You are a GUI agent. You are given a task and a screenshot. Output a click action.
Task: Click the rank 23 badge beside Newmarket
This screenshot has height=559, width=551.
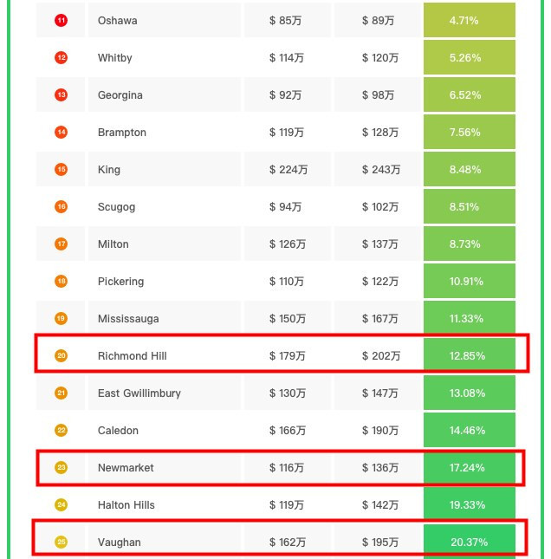pos(61,467)
